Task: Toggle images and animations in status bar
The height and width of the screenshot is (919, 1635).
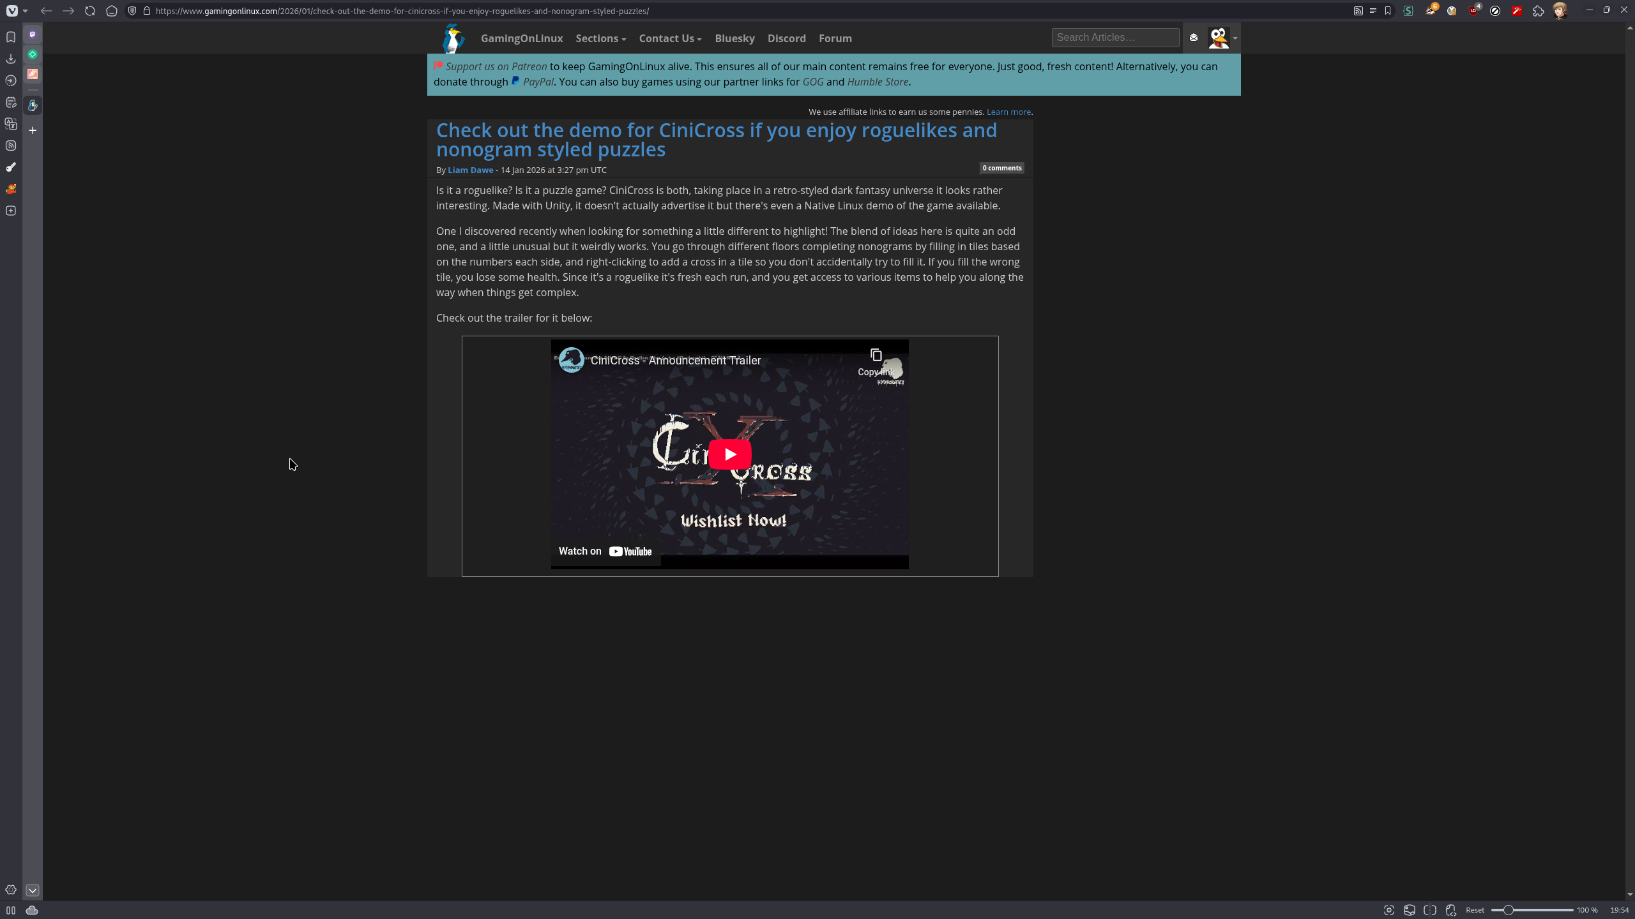Action: (x=1410, y=910)
